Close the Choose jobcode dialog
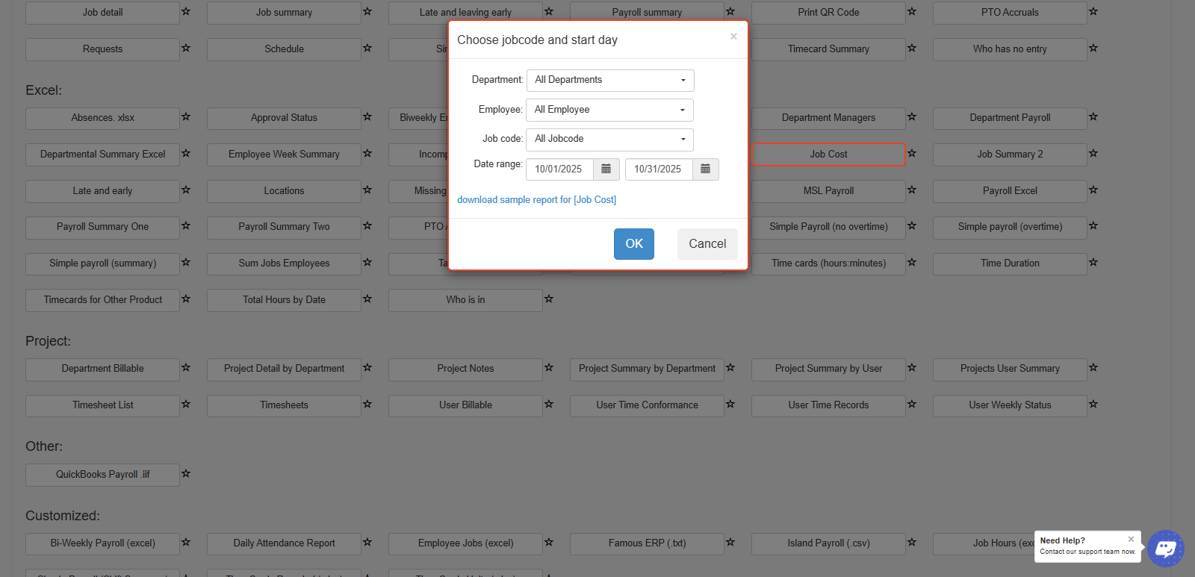Screen dimensions: 1195x577 [x=733, y=37]
